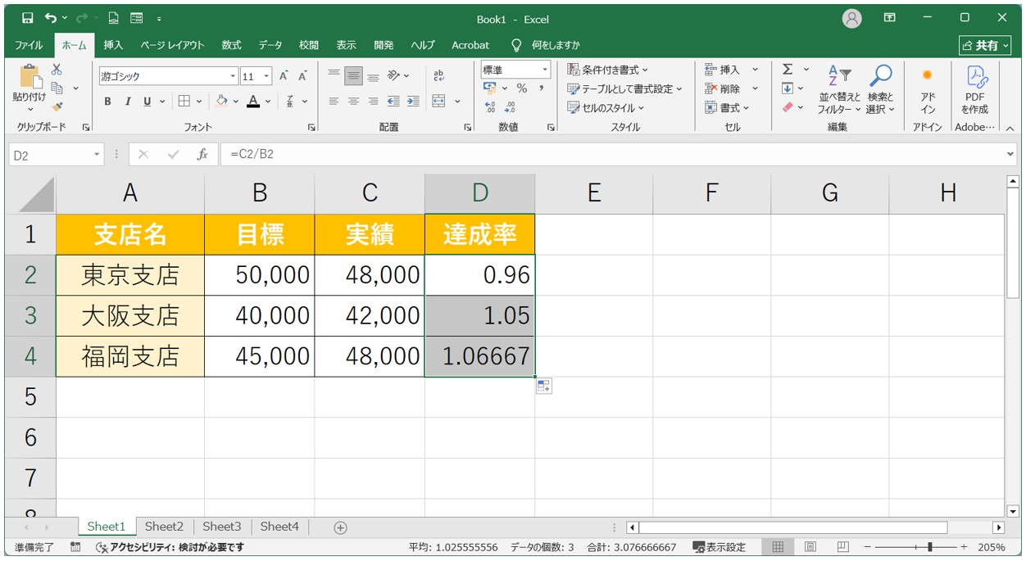Zoom in with the plus button

tap(964, 547)
